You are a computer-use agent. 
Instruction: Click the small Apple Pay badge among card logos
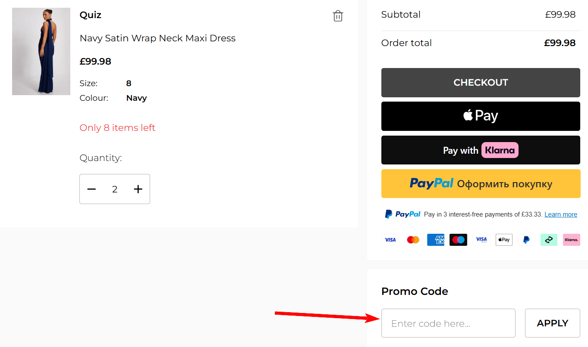[x=503, y=240]
